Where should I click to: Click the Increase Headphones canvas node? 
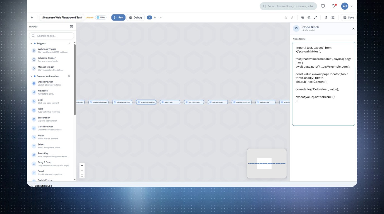coord(98,102)
